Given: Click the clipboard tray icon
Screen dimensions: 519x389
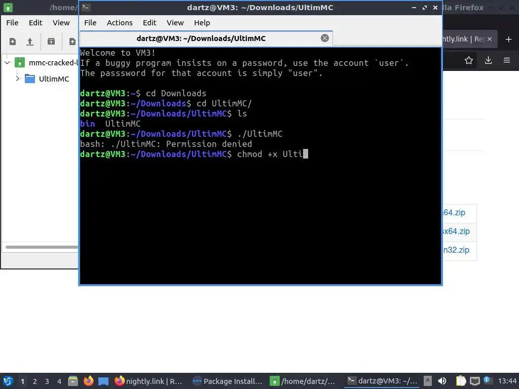Looking at the screenshot, I should tap(460, 381).
